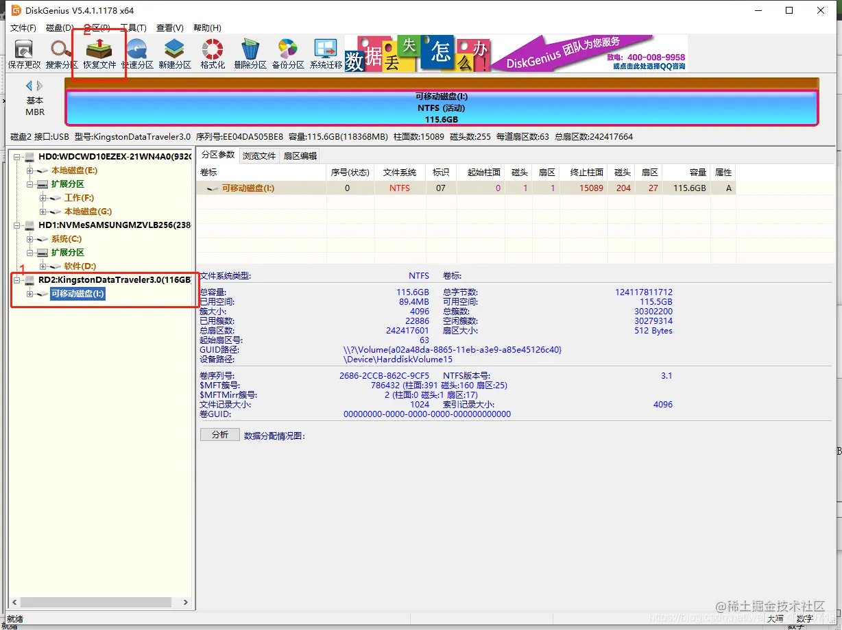
Task: Select 工作(F:) in the disk tree
Action: click(x=79, y=198)
